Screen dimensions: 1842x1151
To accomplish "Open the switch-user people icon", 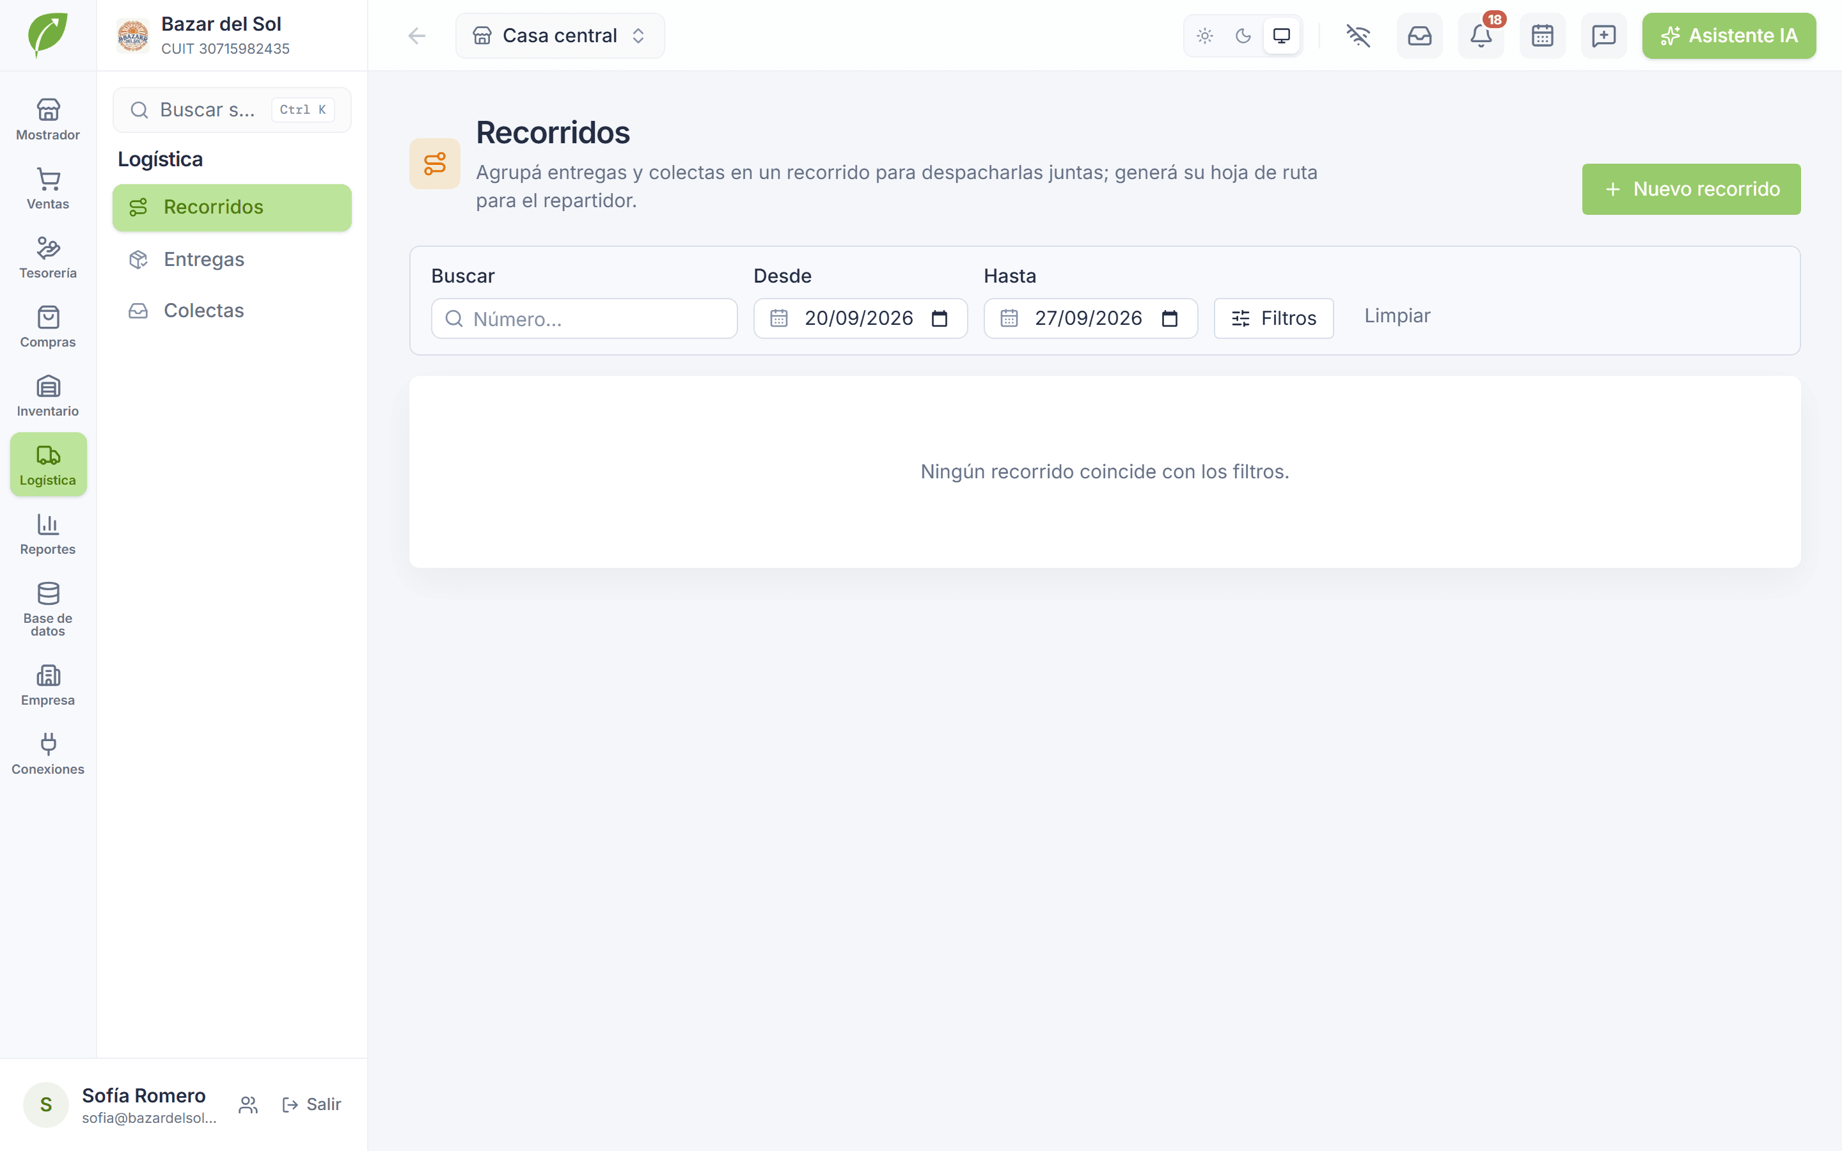I will [248, 1104].
